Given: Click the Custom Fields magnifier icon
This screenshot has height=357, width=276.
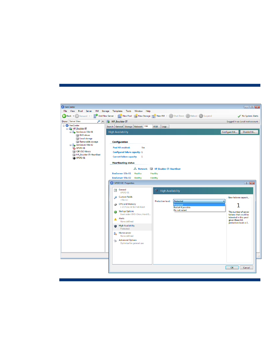Looking at the screenshot, I should (x=115, y=198).
